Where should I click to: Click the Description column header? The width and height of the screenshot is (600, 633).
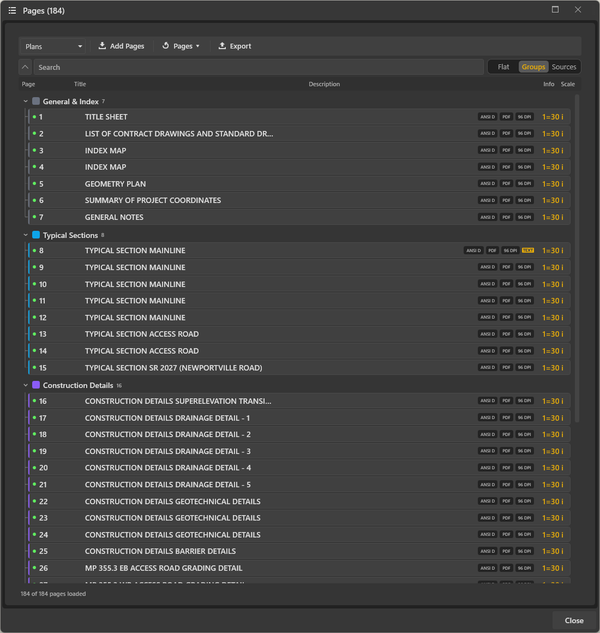324,84
